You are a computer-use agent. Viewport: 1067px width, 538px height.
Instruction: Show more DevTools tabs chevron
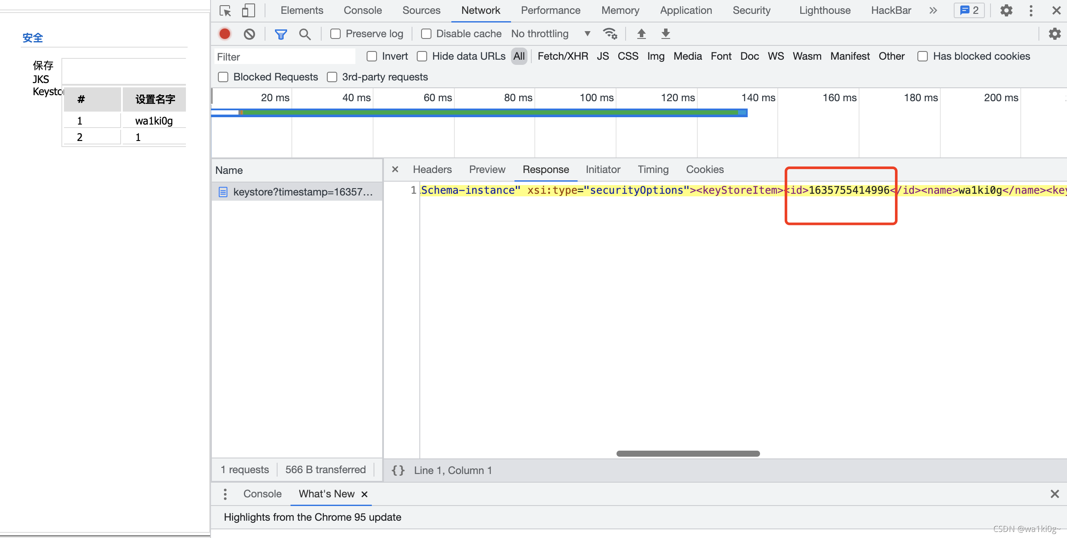click(933, 10)
